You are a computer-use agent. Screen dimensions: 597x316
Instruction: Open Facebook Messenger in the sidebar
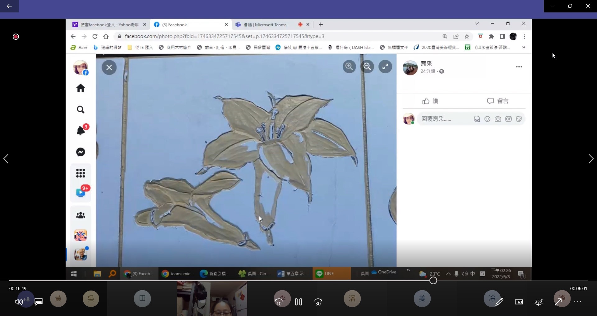pyautogui.click(x=81, y=152)
